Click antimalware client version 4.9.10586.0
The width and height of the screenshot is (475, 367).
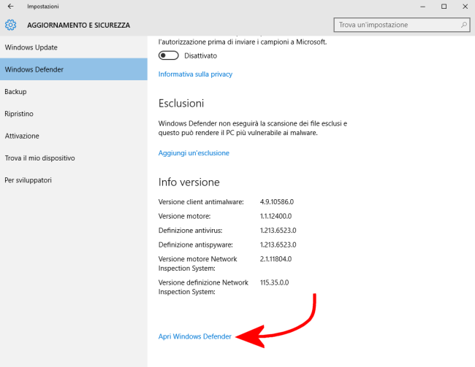[x=277, y=202]
